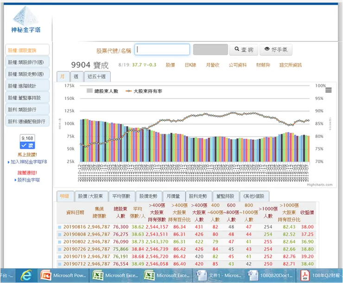Open 股利:類股排行 sidebar item
This screenshot has height=283, width=343.
27,109
